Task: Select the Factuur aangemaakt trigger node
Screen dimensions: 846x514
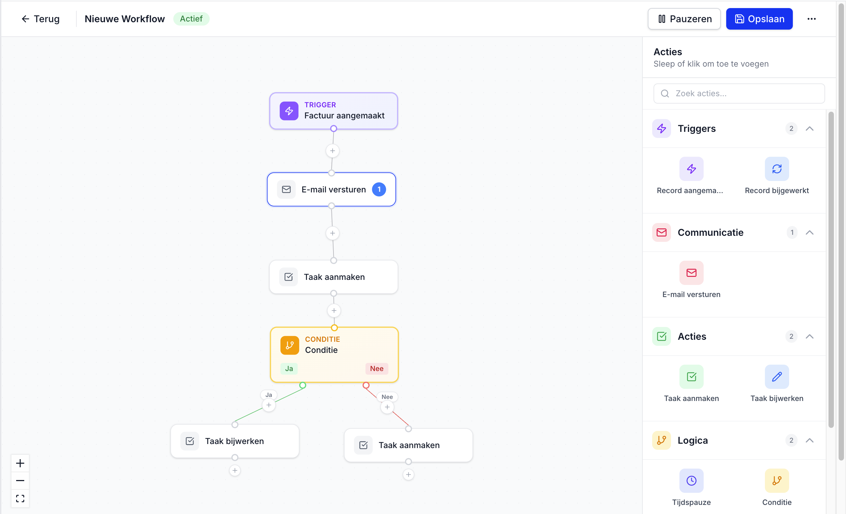Action: (x=333, y=111)
